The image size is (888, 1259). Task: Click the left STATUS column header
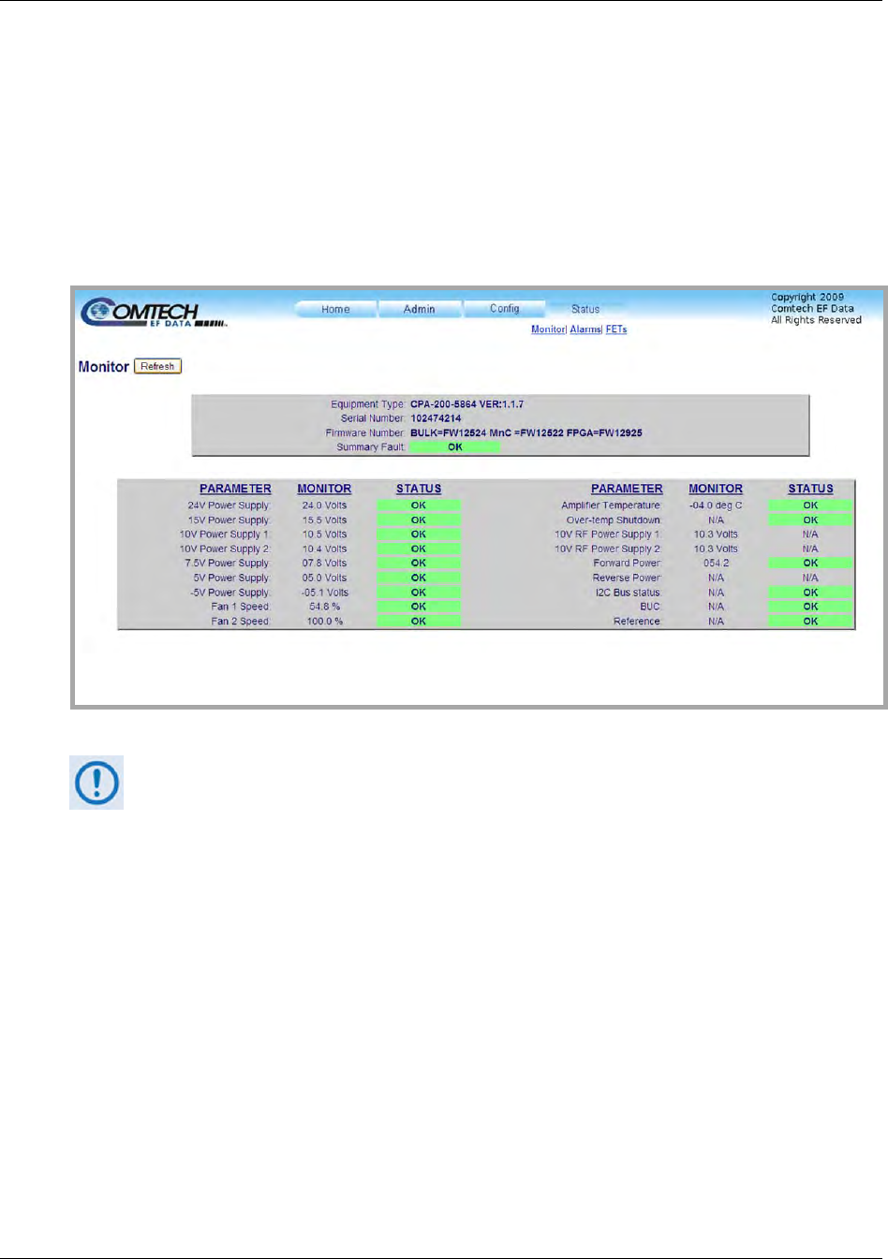coord(419,489)
